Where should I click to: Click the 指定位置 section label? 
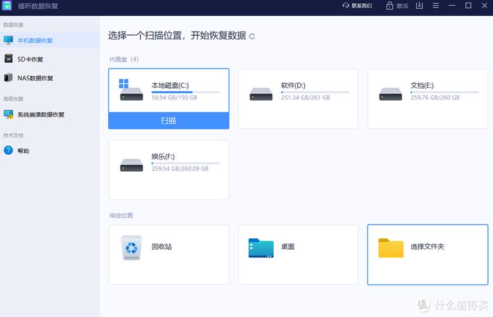(x=121, y=216)
